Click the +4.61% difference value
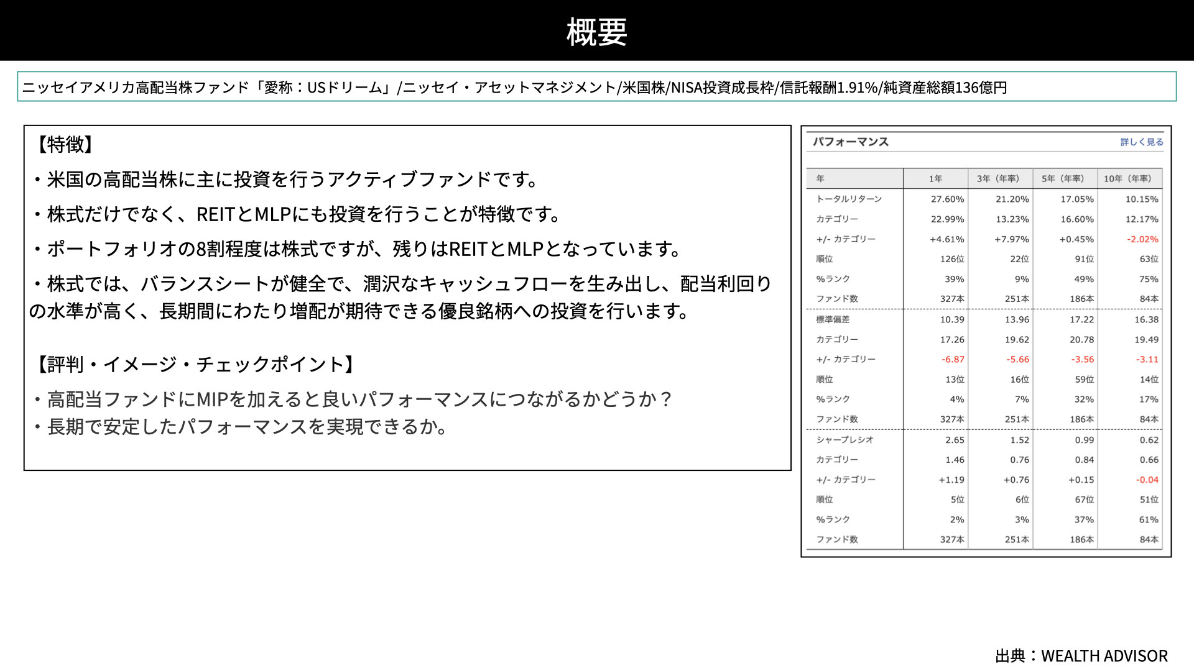1194x671 pixels. coord(946,239)
